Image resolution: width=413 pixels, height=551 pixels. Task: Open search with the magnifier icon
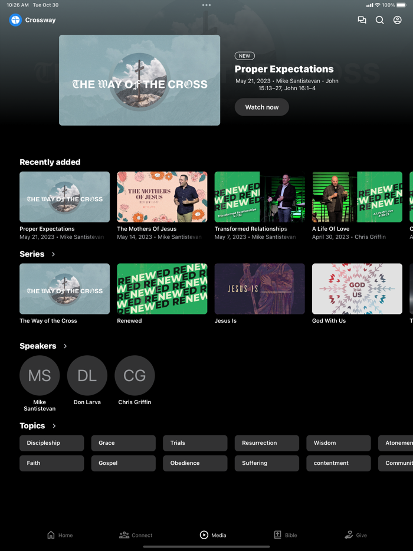click(x=379, y=20)
